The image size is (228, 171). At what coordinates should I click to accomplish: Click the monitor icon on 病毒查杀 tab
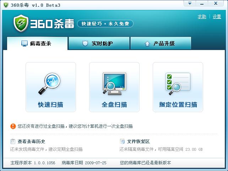[x=24, y=43]
